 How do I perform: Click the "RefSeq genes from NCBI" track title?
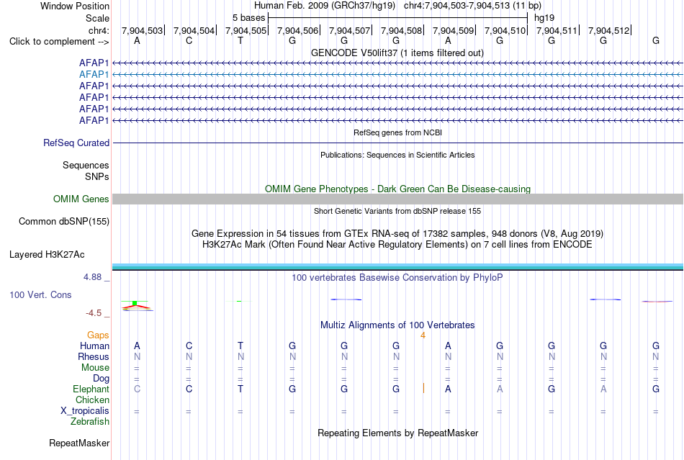(x=397, y=132)
